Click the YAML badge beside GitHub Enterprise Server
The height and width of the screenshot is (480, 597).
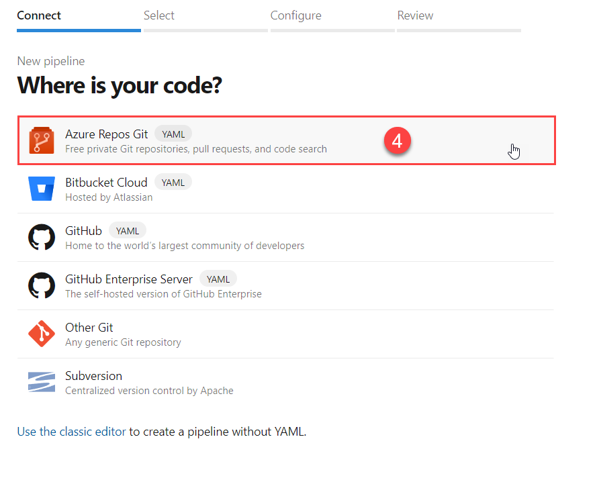[x=218, y=279]
